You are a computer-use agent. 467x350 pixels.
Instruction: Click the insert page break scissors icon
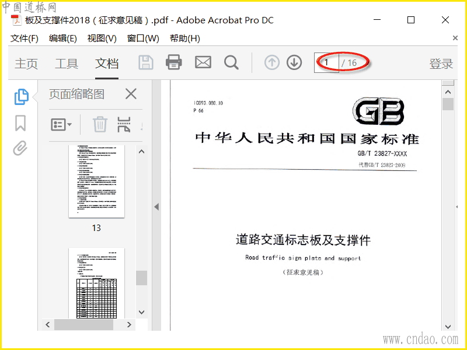click(x=124, y=124)
